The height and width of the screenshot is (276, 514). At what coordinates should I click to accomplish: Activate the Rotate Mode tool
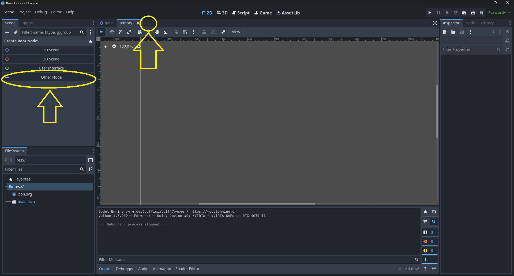pyautogui.click(x=121, y=32)
